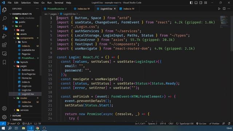
Task: Open the Manage gear icon
Action: click(4, 117)
